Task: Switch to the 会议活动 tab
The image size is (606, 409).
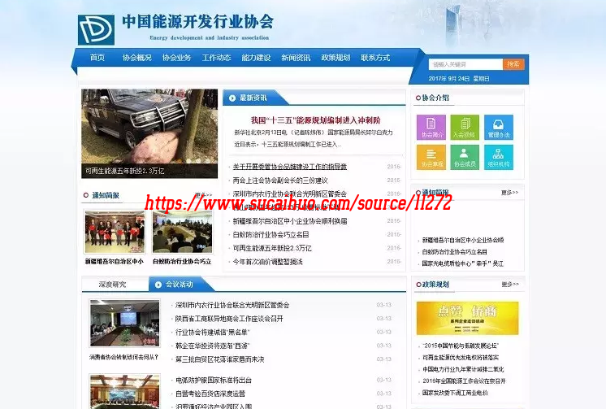Action: pyautogui.click(x=180, y=285)
